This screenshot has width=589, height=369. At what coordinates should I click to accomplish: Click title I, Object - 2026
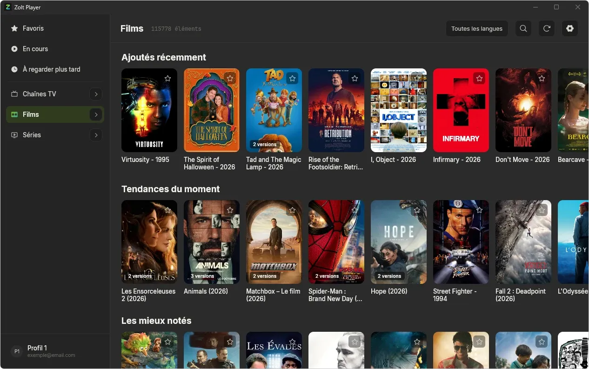tap(393, 160)
